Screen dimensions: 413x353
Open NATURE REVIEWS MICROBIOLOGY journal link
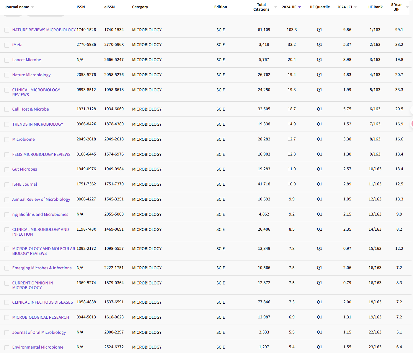[44, 30]
